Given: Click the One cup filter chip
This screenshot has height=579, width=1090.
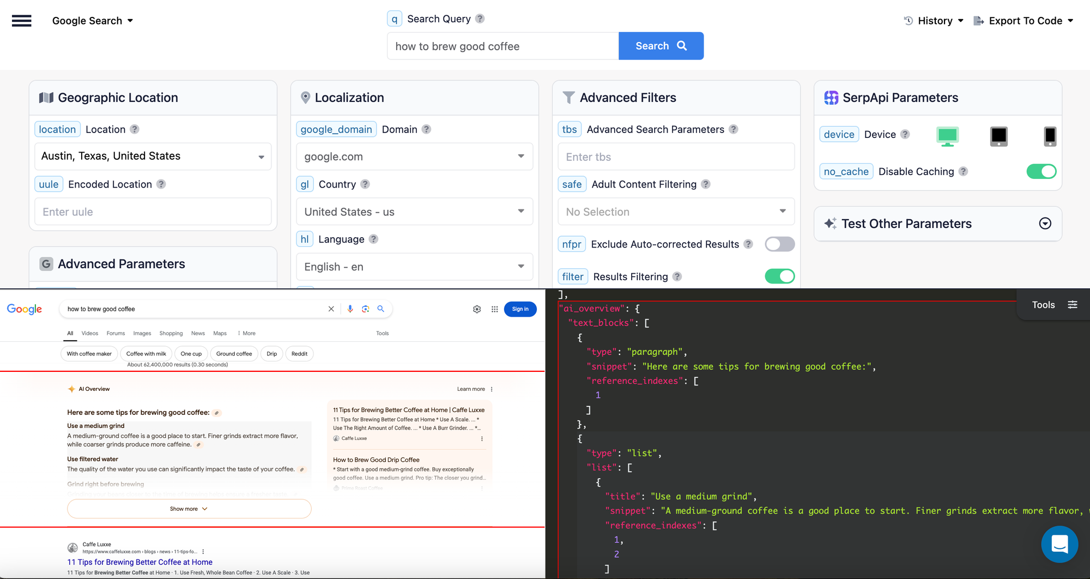Looking at the screenshot, I should 191,354.
